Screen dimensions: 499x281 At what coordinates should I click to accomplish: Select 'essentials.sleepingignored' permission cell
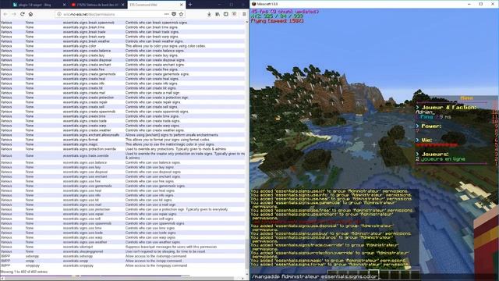[x=82, y=251]
